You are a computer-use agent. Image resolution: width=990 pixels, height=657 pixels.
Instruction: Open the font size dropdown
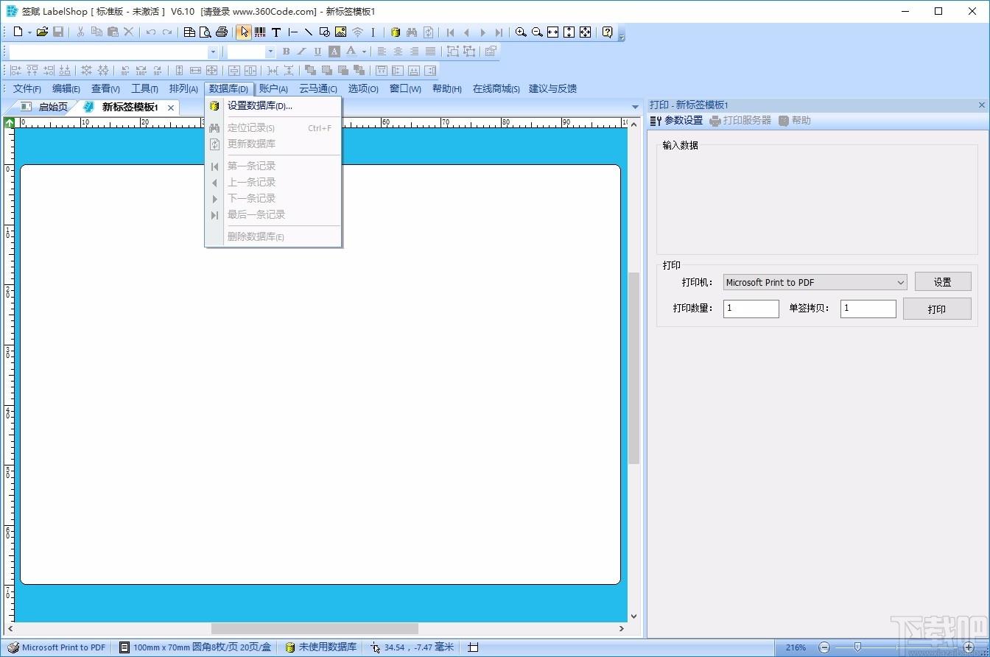pos(270,52)
